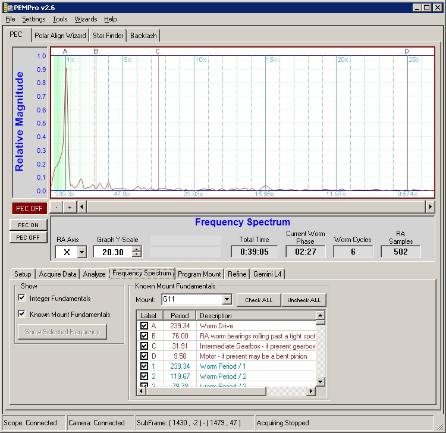Click fundamentals list right scroll arrow
Screen dimensions: 446x433
click(x=311, y=391)
